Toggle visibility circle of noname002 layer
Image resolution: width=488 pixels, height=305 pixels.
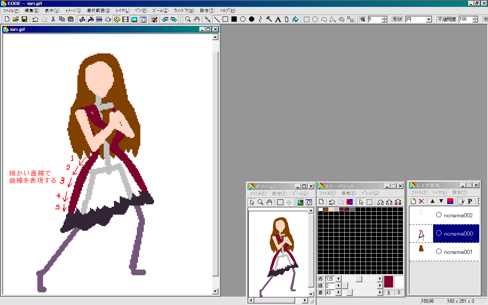(438, 215)
